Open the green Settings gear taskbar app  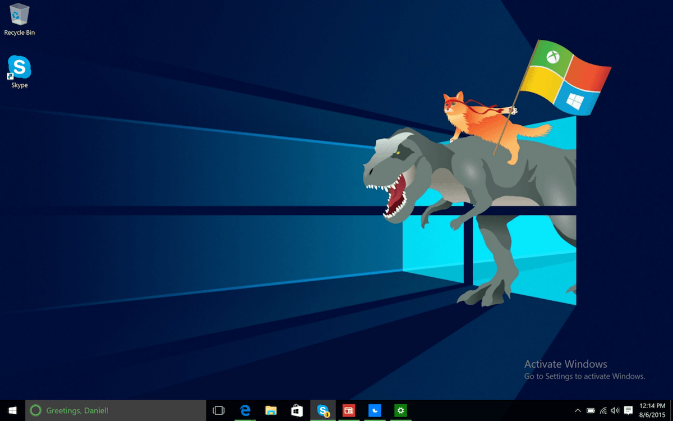pos(400,410)
